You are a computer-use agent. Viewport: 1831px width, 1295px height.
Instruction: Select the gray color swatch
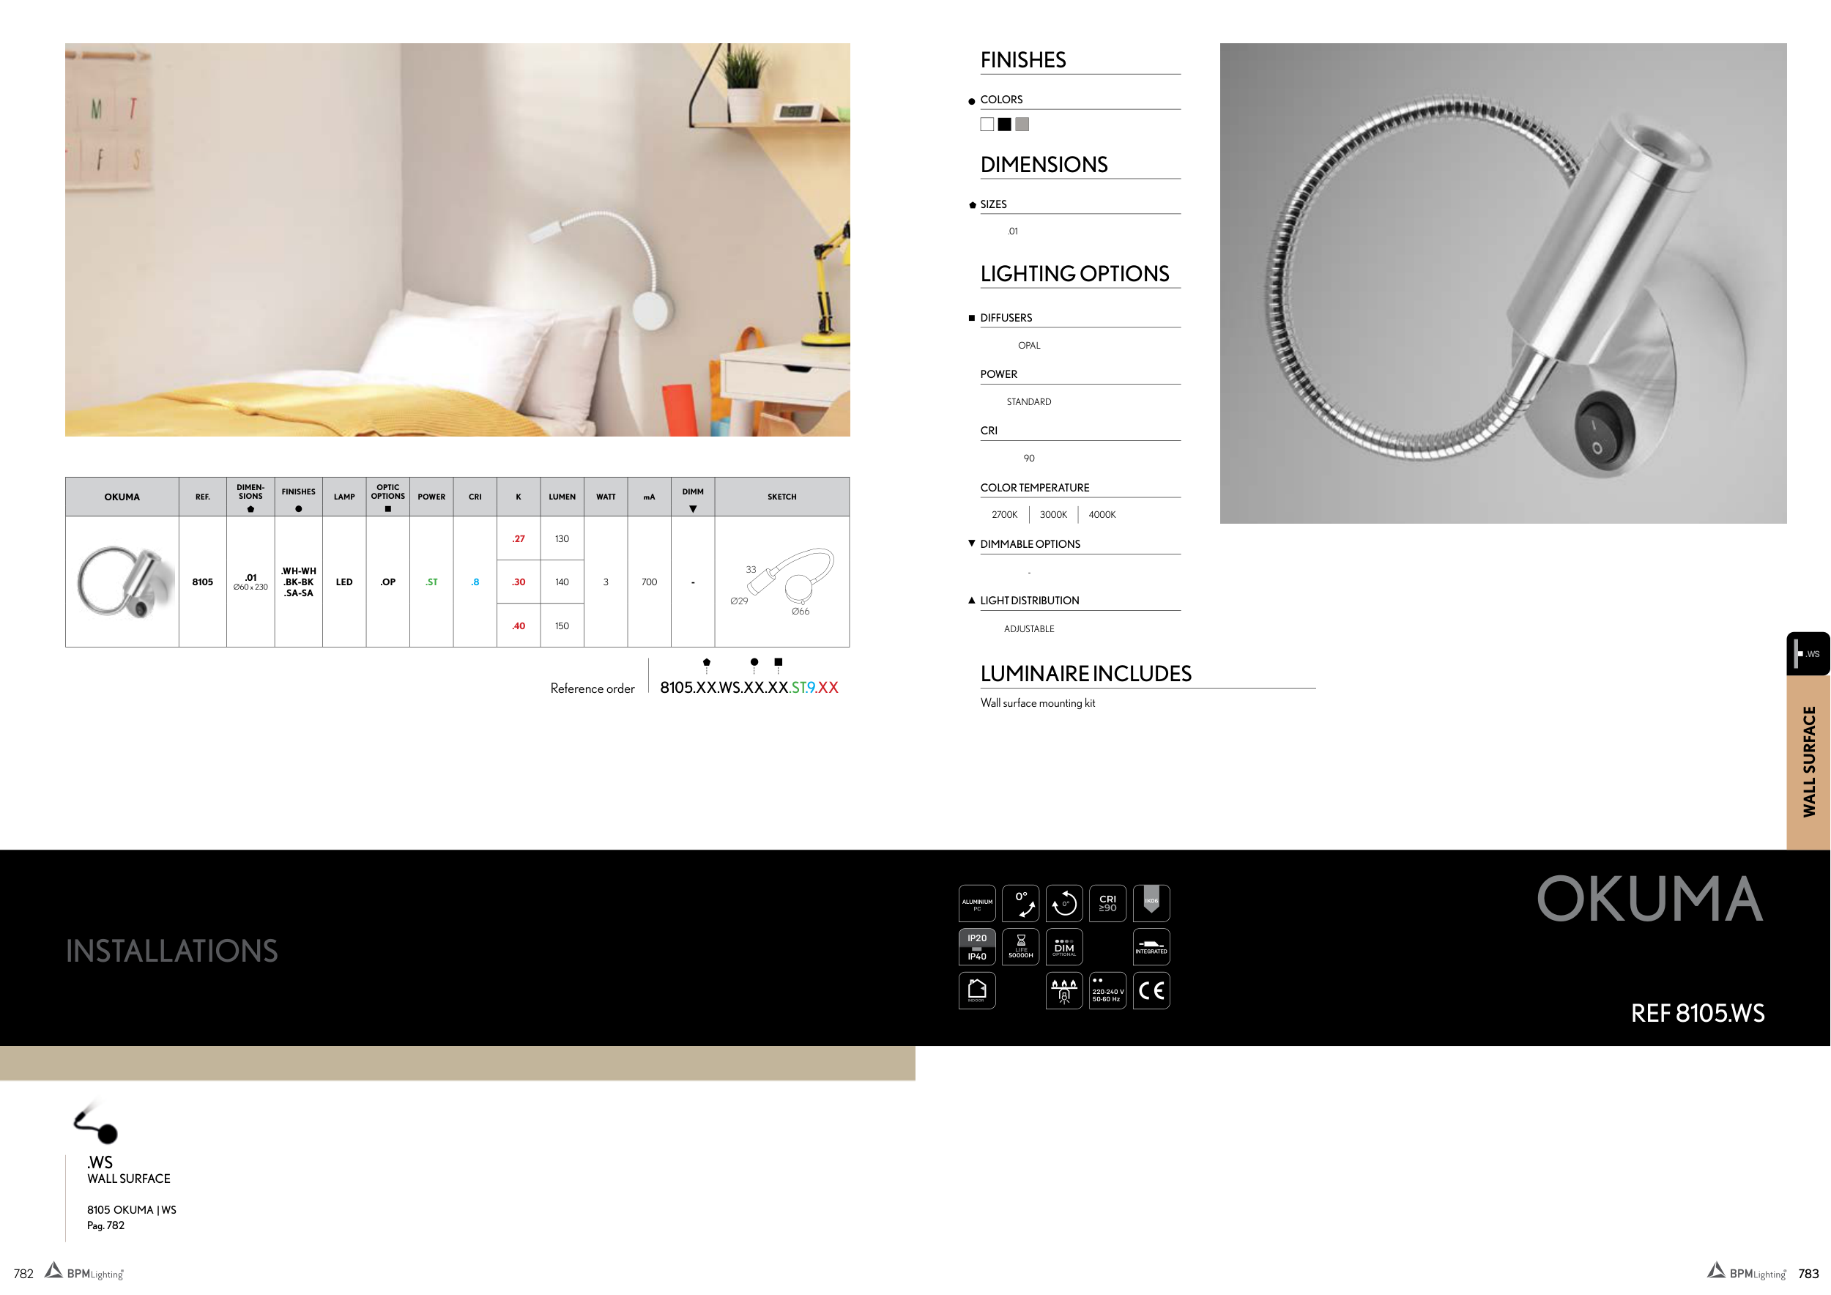pyautogui.click(x=1022, y=125)
